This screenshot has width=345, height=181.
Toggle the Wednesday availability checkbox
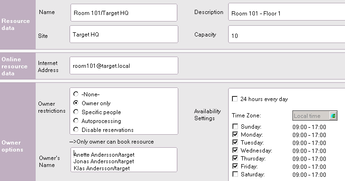(235, 150)
